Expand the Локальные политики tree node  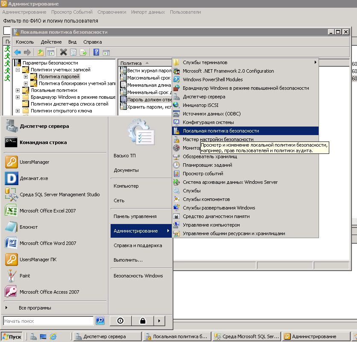click(18, 90)
